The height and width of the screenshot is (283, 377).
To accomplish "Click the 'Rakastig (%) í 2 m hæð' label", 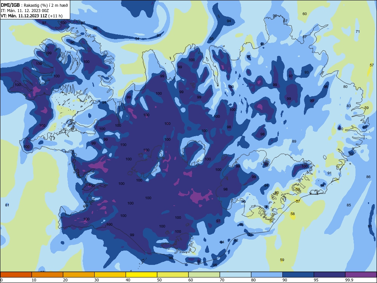I will tap(46, 5).
